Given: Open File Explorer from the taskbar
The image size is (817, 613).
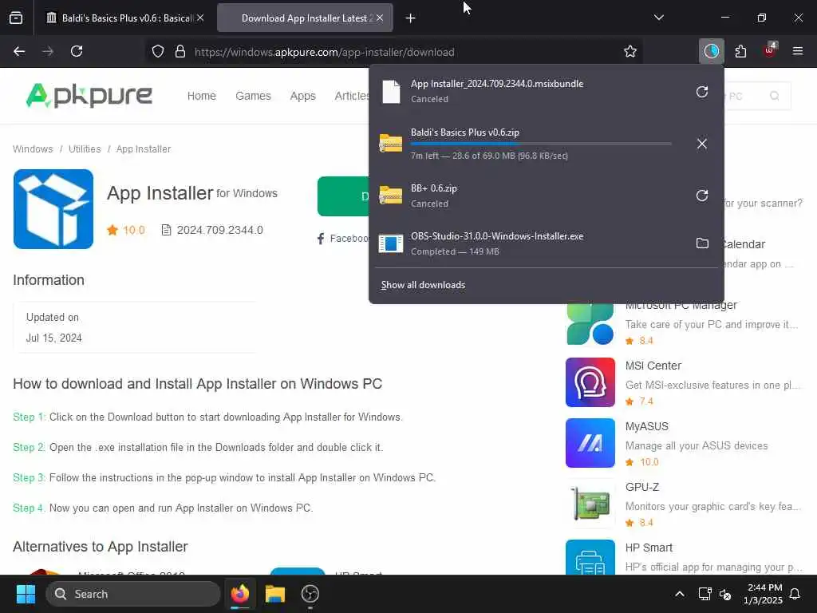Looking at the screenshot, I should 275,594.
